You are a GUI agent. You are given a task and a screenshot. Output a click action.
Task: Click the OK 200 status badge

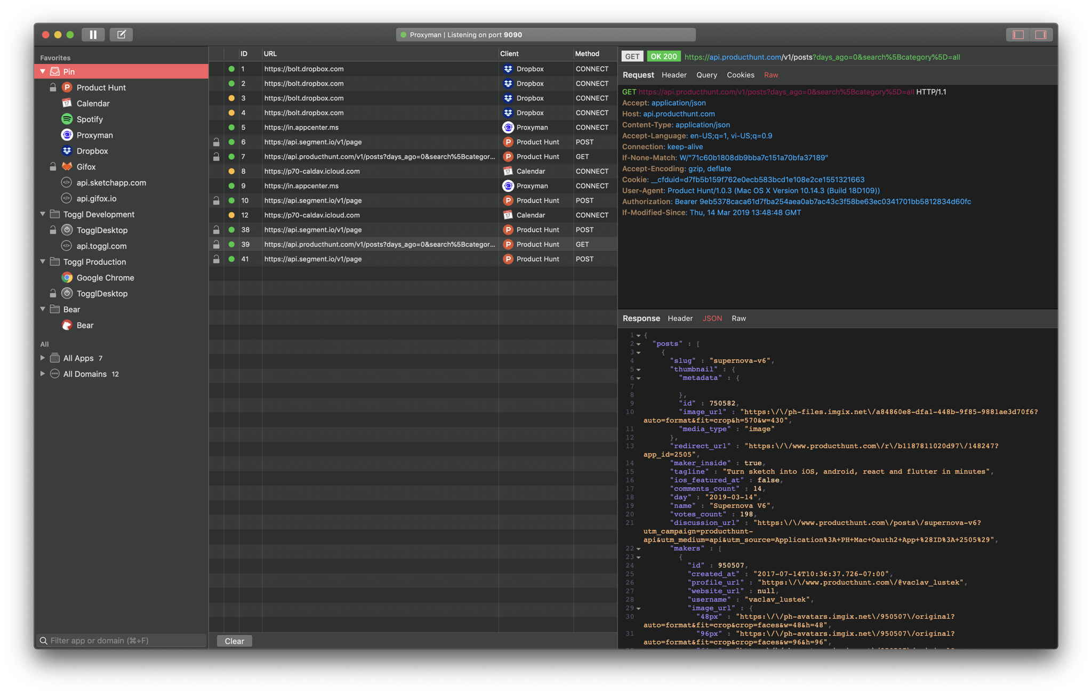point(663,57)
